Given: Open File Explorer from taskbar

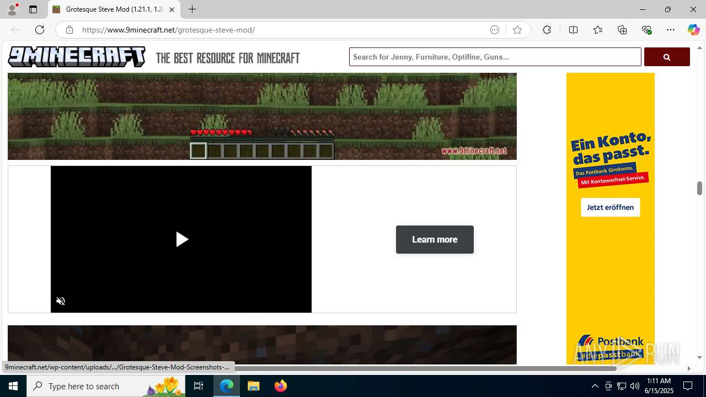Looking at the screenshot, I should click(x=254, y=386).
